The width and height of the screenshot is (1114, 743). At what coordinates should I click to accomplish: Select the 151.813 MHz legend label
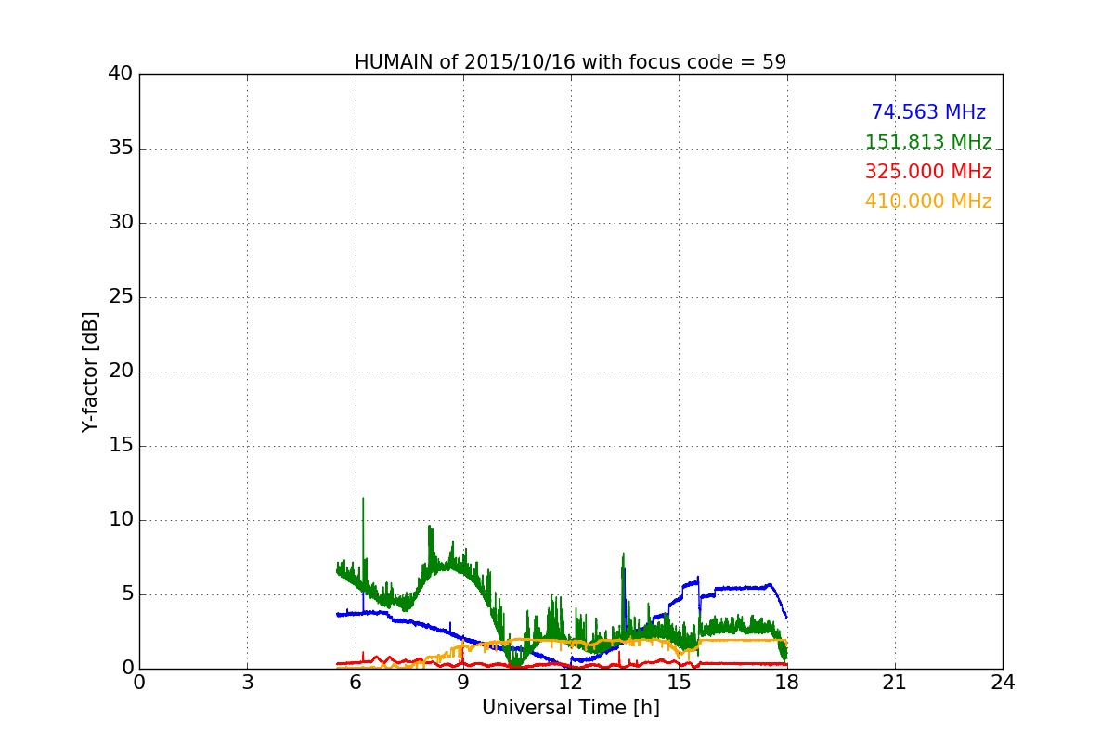928,142
